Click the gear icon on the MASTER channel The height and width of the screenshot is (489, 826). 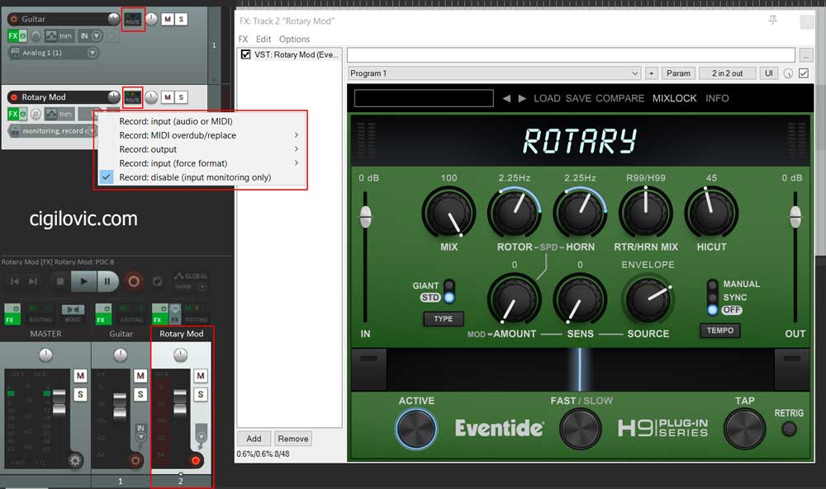point(74,459)
